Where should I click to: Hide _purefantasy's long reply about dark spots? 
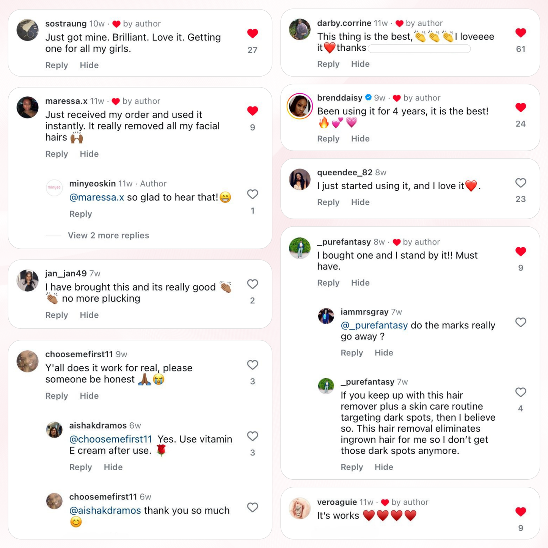384,467
